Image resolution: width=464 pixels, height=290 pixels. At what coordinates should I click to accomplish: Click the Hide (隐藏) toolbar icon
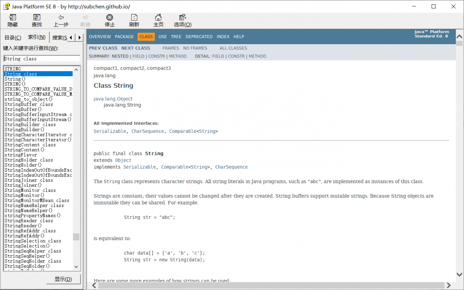point(13,21)
